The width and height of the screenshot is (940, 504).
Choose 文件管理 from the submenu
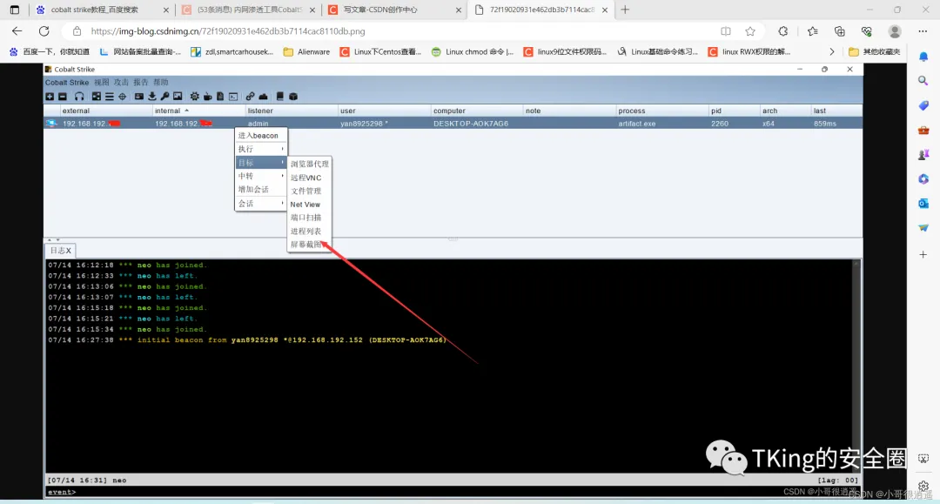point(309,191)
